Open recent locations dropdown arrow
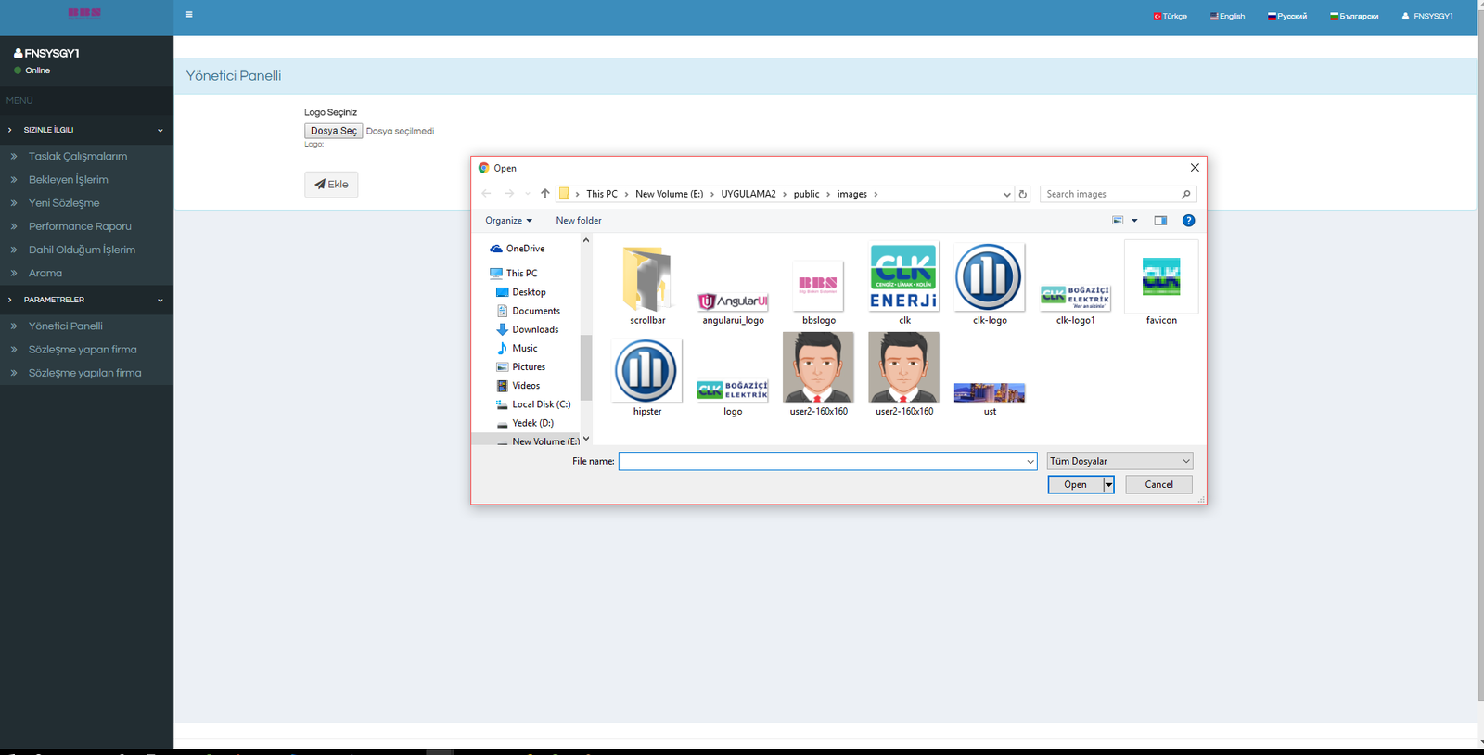This screenshot has width=1484, height=755. 527,194
